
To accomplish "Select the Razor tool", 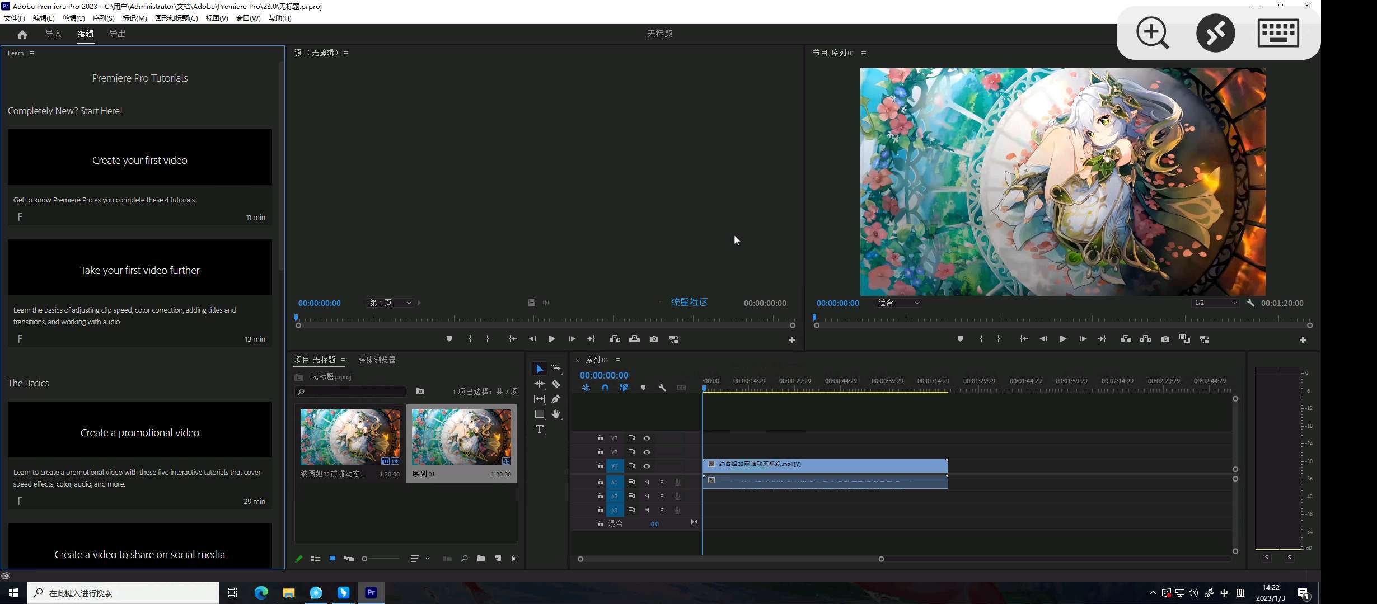I will click(556, 384).
